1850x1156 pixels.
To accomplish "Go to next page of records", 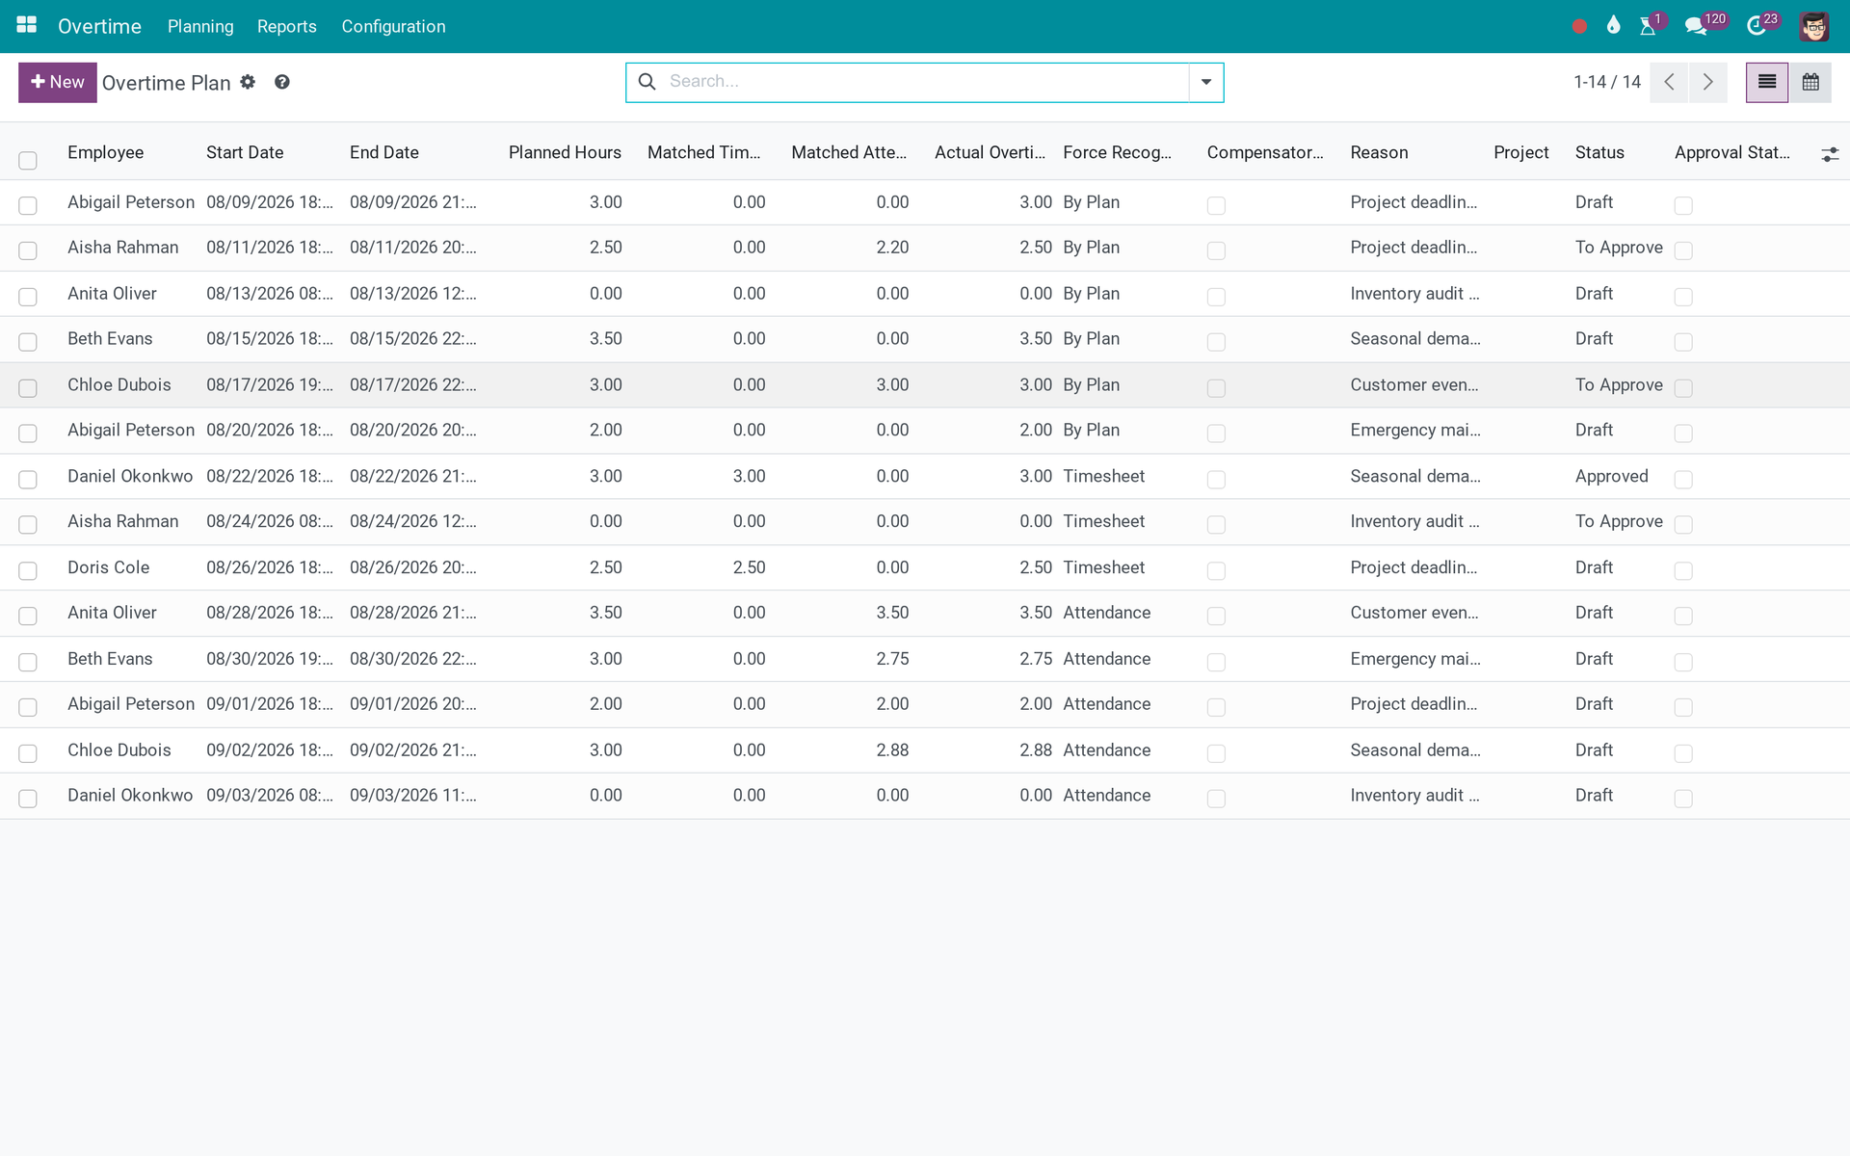I will point(1707,82).
